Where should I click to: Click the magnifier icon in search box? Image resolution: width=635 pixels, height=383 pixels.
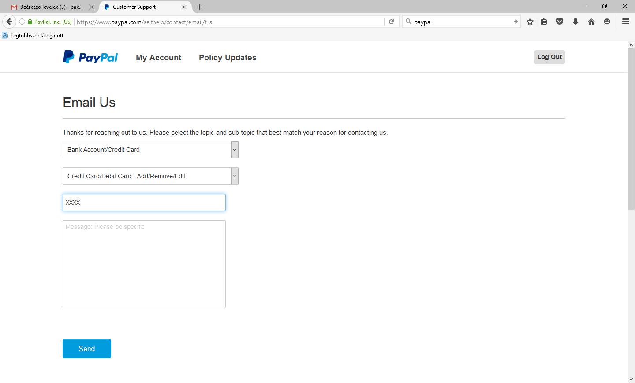click(408, 22)
